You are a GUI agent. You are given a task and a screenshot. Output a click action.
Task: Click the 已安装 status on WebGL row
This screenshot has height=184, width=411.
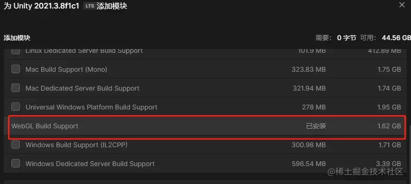[x=316, y=126]
